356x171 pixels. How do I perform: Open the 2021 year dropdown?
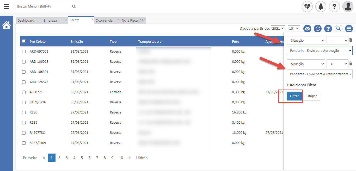click(278, 28)
